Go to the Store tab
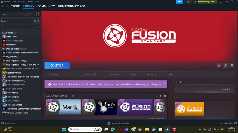The width and height of the screenshot is (238, 133). pyautogui.click(x=15, y=6)
